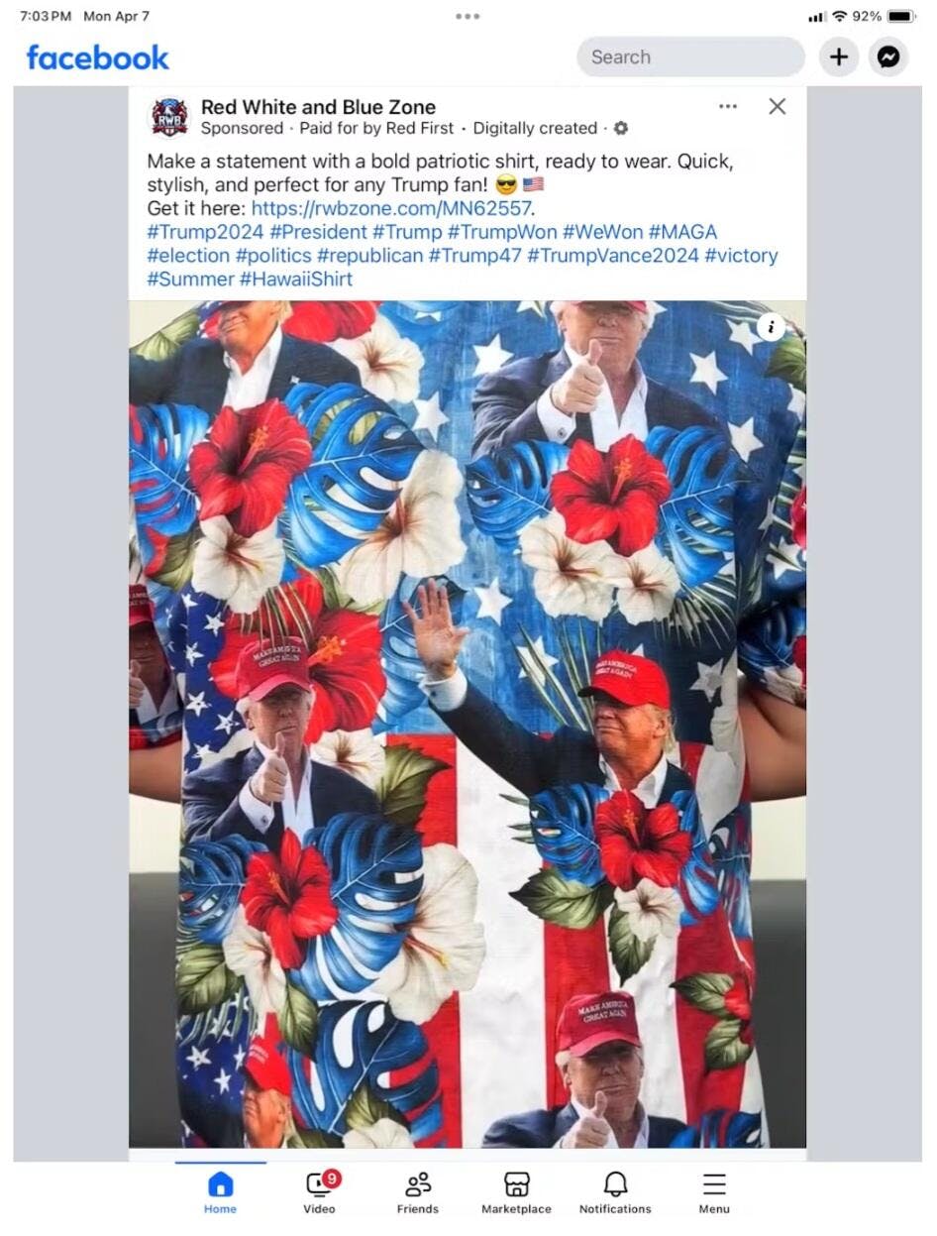
Task: Click the Facebook search field
Action: pyautogui.click(x=691, y=57)
